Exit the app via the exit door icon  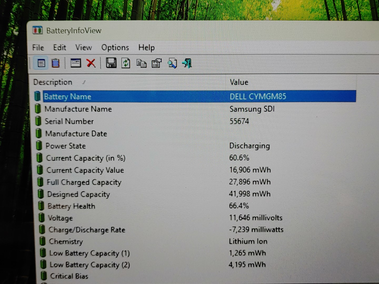point(187,63)
